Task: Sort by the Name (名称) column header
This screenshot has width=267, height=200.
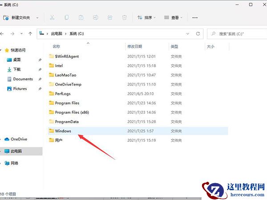Action: [57, 46]
